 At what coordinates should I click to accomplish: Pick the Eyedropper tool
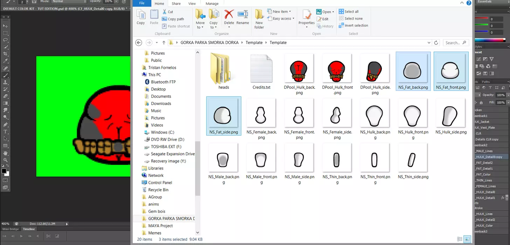[x=5, y=61]
